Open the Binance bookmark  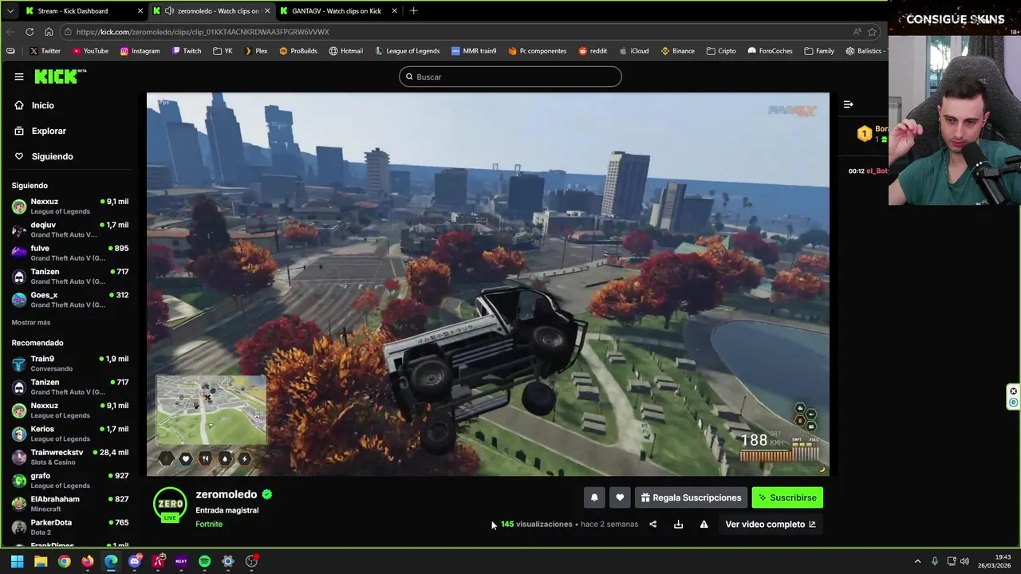[677, 50]
